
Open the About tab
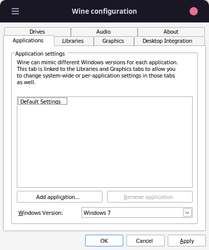click(171, 32)
